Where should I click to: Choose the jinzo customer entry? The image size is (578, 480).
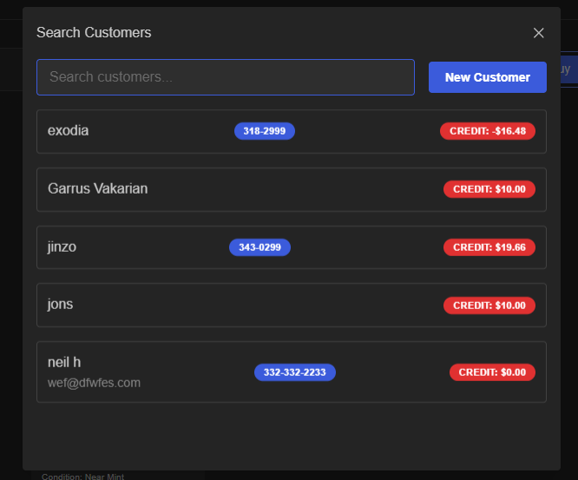[x=292, y=247]
